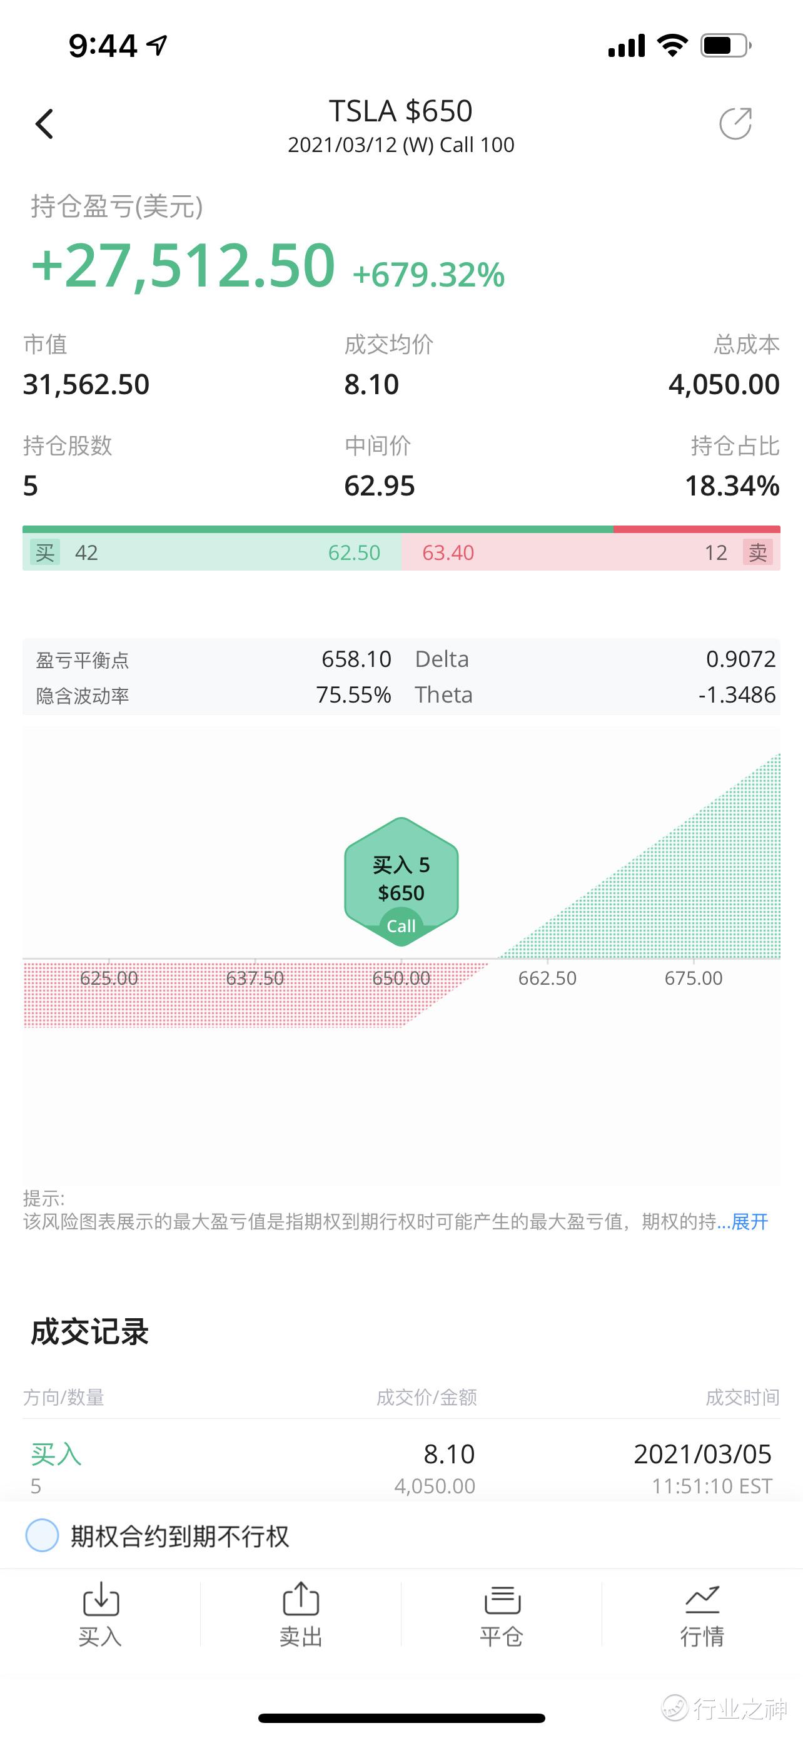
Task: Tap the iOS home indicator bar
Action: click(x=401, y=1719)
